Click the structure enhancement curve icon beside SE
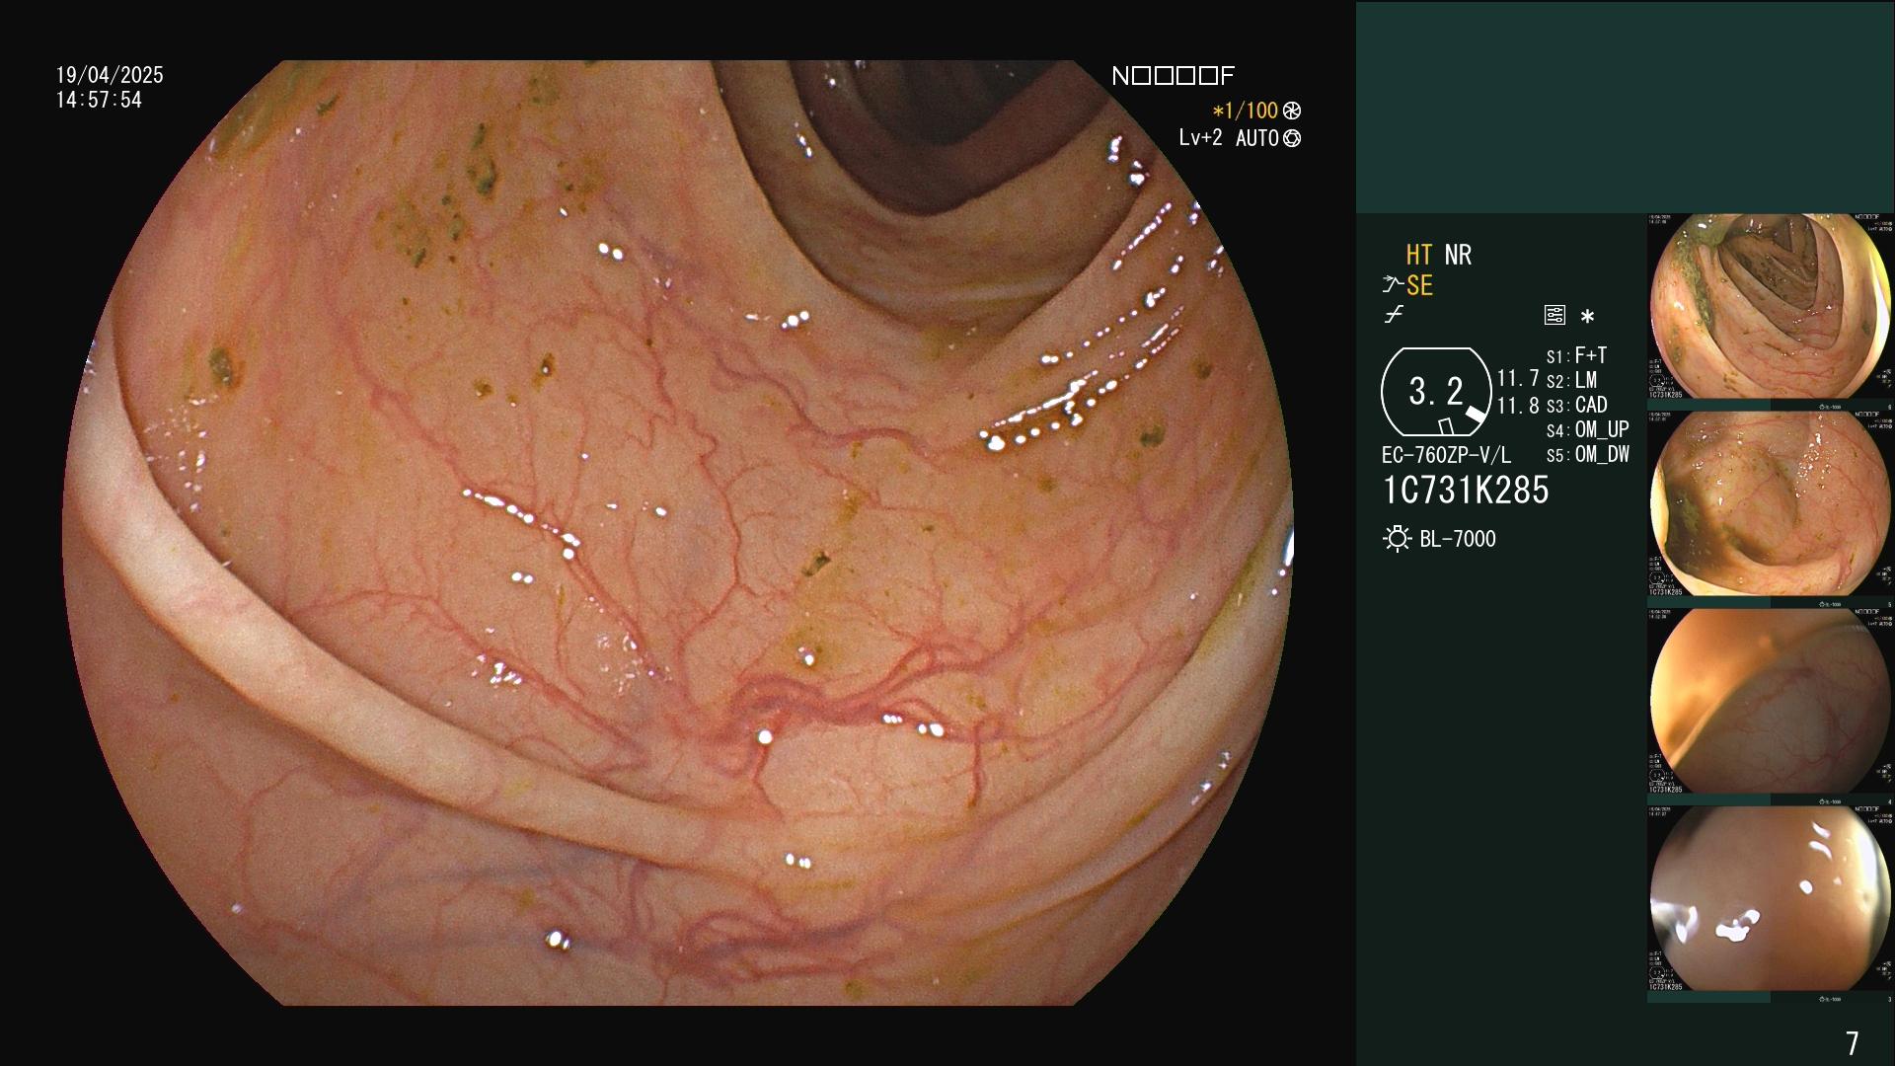This screenshot has width=1895, height=1066. point(1393,285)
